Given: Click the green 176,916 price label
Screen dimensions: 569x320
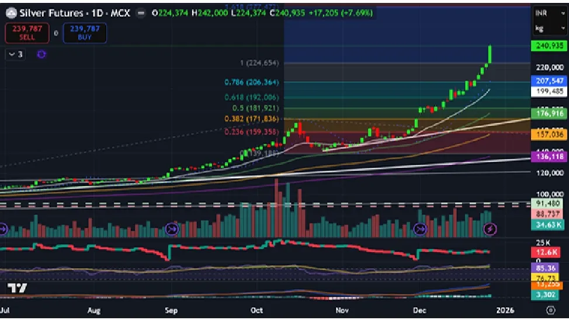Looking at the screenshot, I should point(549,113).
